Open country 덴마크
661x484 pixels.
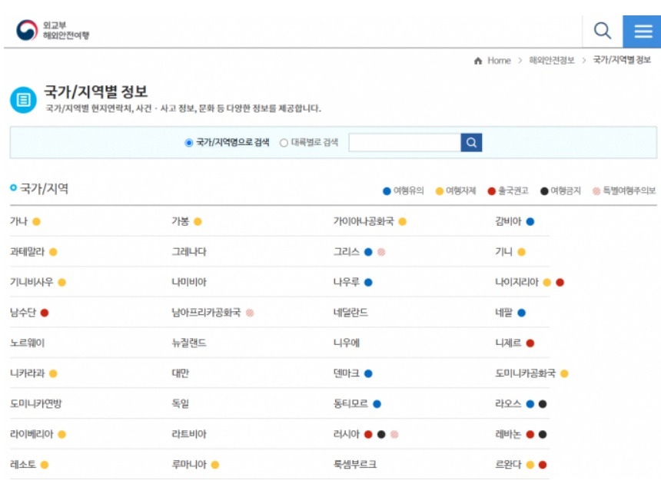(347, 373)
